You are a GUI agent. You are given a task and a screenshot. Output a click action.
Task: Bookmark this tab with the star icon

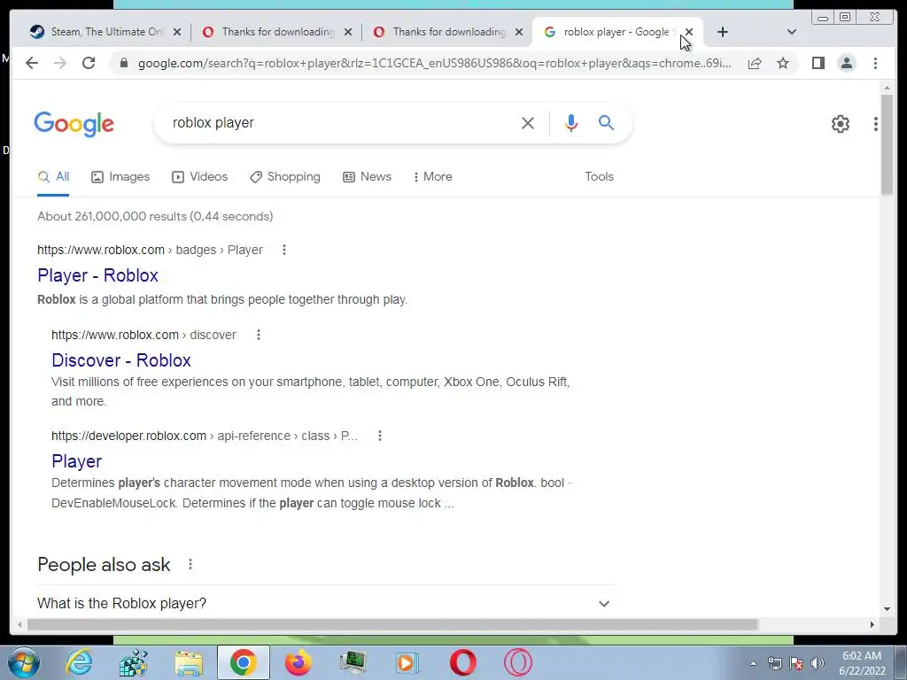point(783,63)
